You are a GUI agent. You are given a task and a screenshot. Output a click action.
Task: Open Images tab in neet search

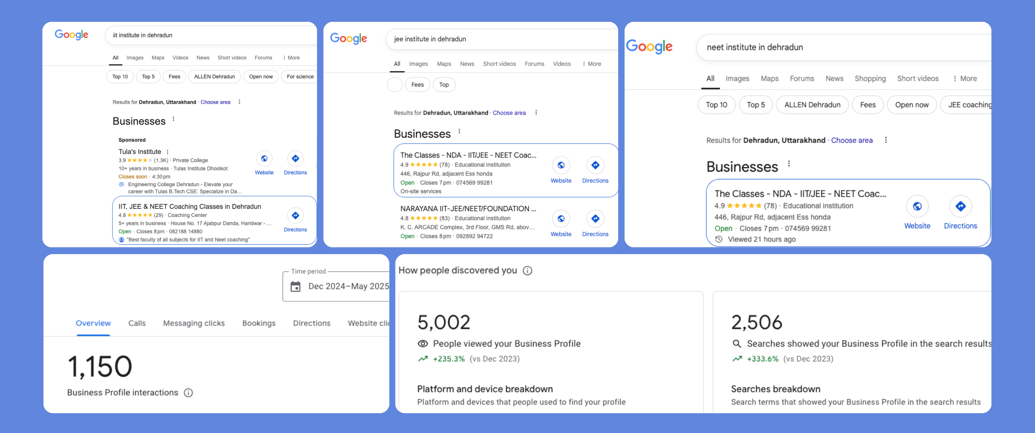pos(737,79)
